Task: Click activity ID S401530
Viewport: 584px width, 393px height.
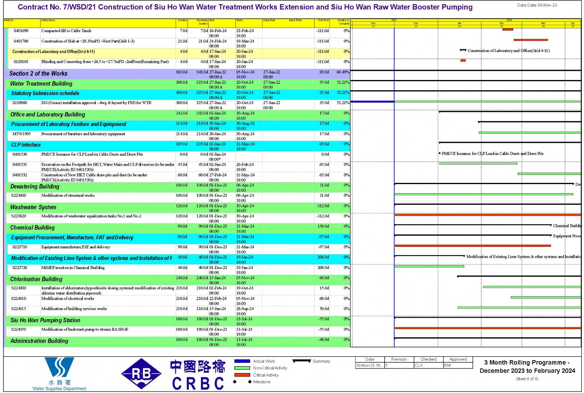Action: click(x=20, y=154)
